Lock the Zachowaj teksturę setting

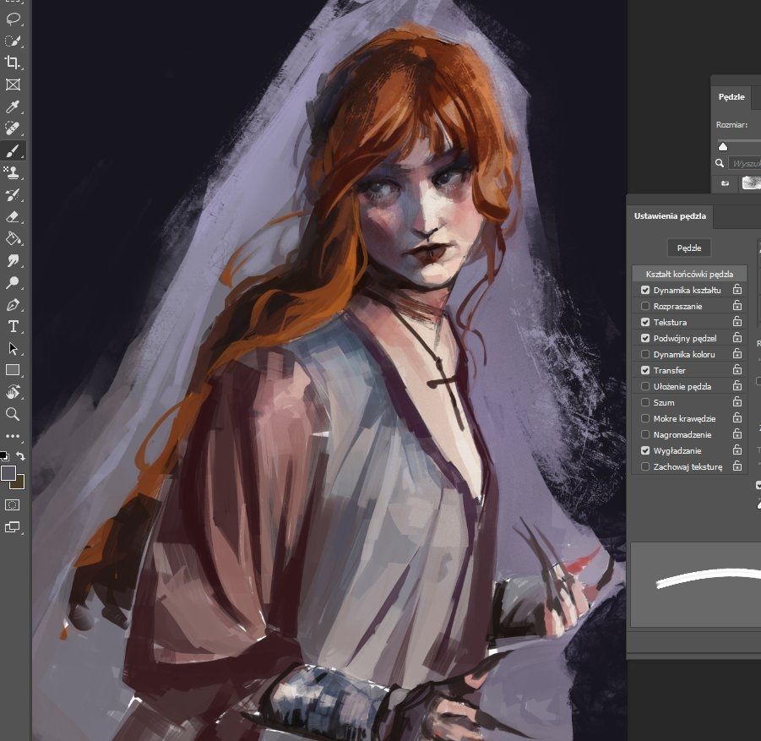[737, 466]
